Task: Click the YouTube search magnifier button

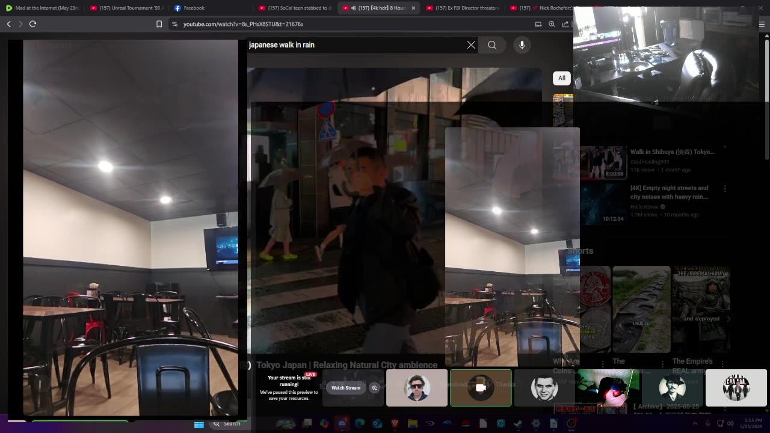Action: (492, 45)
